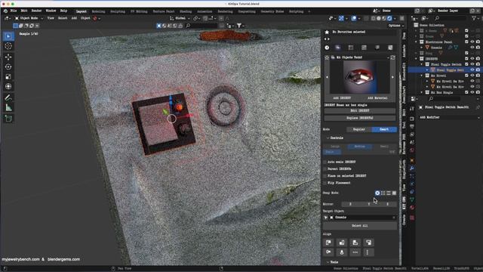Click the Blender logo icon

pyautogui.click(x=5, y=11)
